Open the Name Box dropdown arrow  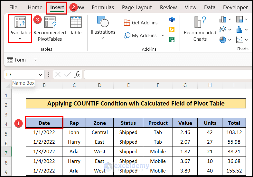pos(41,75)
